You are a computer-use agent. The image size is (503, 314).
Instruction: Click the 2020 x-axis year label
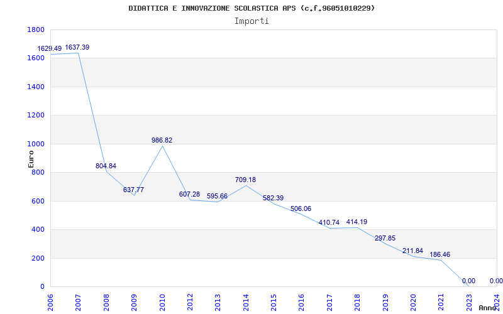tap(413, 303)
